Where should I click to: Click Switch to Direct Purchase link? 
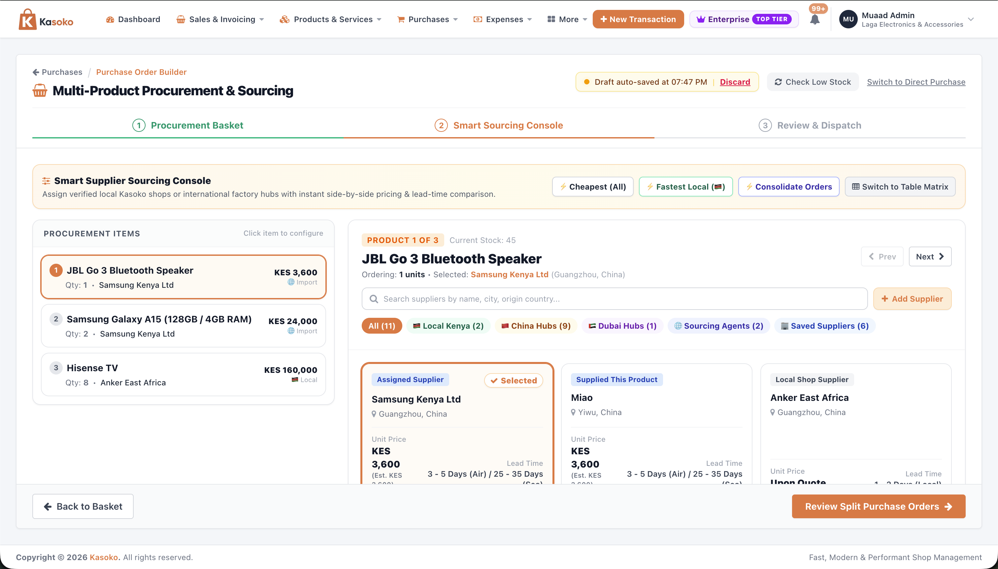pos(916,82)
